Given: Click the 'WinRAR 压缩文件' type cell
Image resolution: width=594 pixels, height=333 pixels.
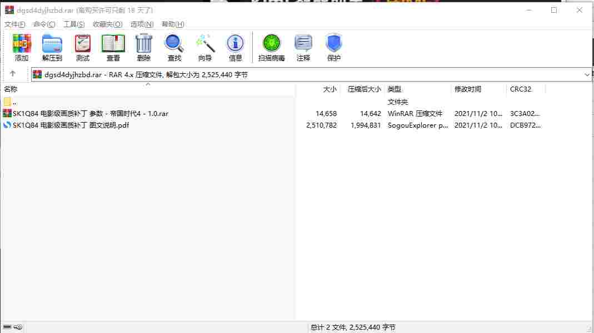Looking at the screenshot, I should tap(415, 114).
